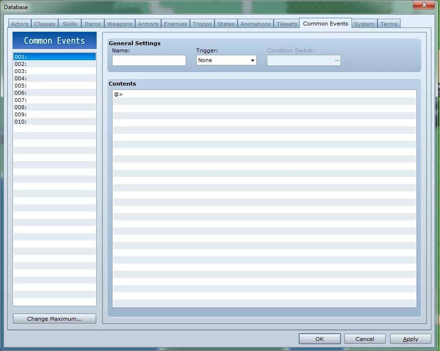Click the Name input field
The height and width of the screenshot is (351, 440).
tap(149, 60)
